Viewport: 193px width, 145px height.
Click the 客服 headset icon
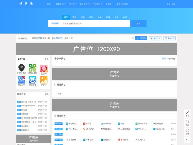(x=187, y=121)
